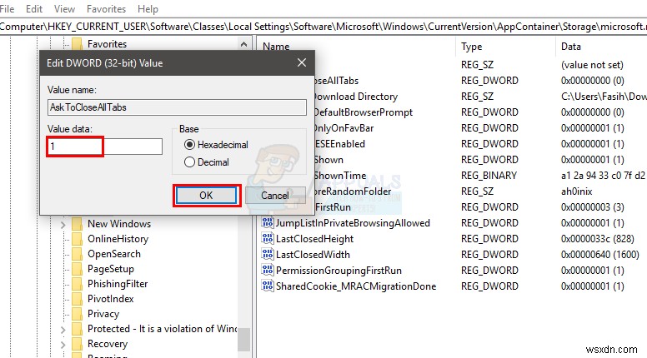
Task: Select the Favorites folder icon
Action: pos(77,43)
